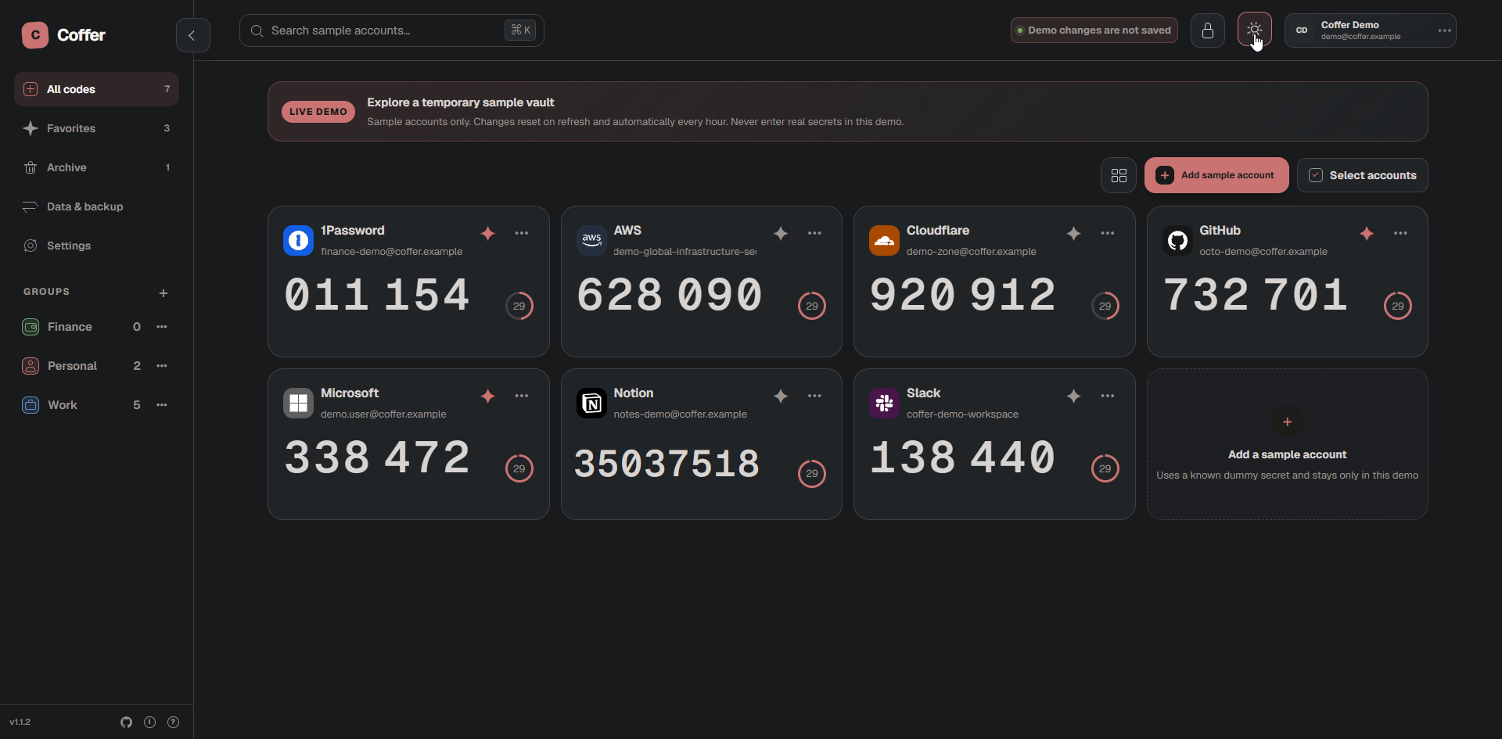This screenshot has height=739, width=1502.
Task: Go to Data & backup
Action: (x=96, y=206)
